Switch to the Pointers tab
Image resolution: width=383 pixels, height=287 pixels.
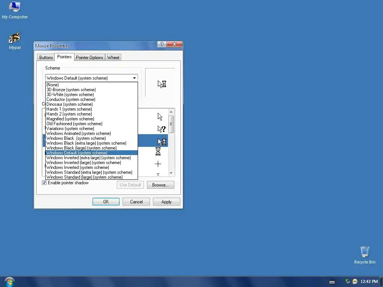pyautogui.click(x=64, y=57)
